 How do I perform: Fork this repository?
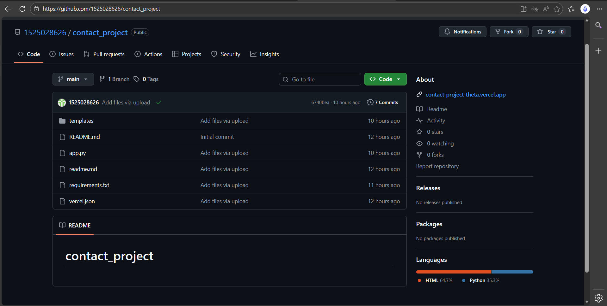point(509,32)
